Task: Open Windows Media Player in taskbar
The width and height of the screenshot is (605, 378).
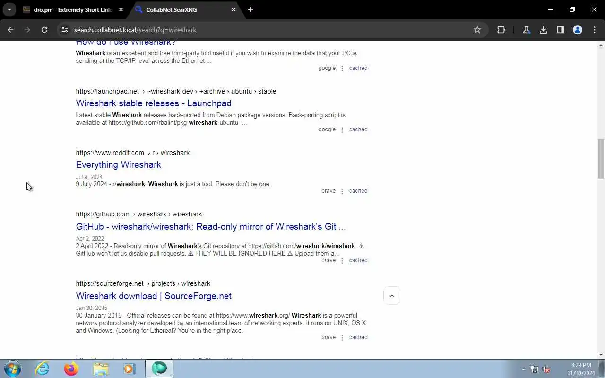Action: point(129,369)
